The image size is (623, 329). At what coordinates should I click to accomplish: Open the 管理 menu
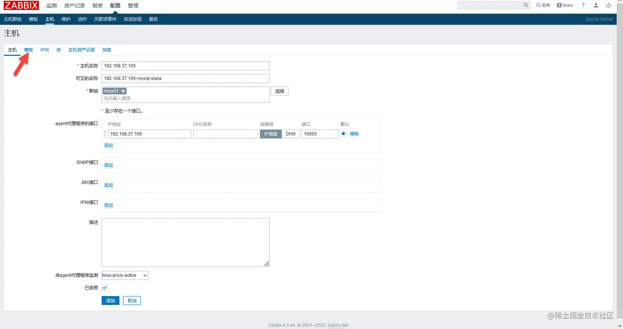point(133,6)
